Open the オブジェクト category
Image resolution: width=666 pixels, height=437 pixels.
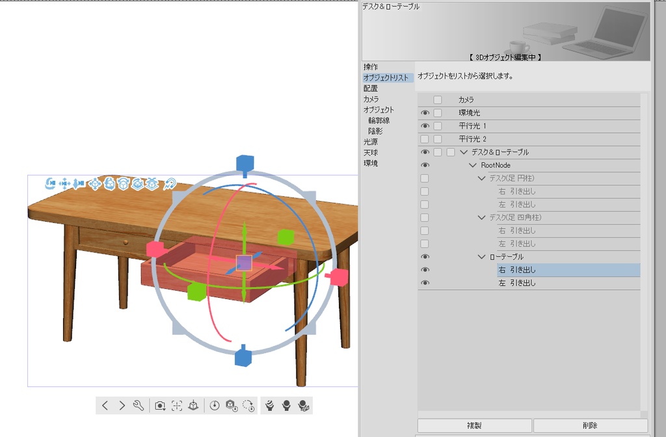click(x=379, y=109)
